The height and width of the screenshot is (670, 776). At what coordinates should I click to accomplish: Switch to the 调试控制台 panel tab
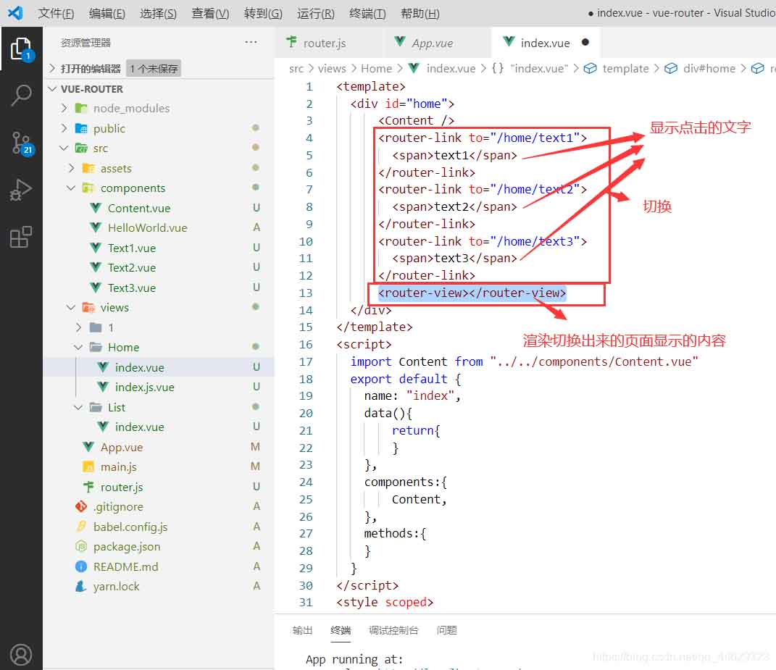pyautogui.click(x=393, y=630)
